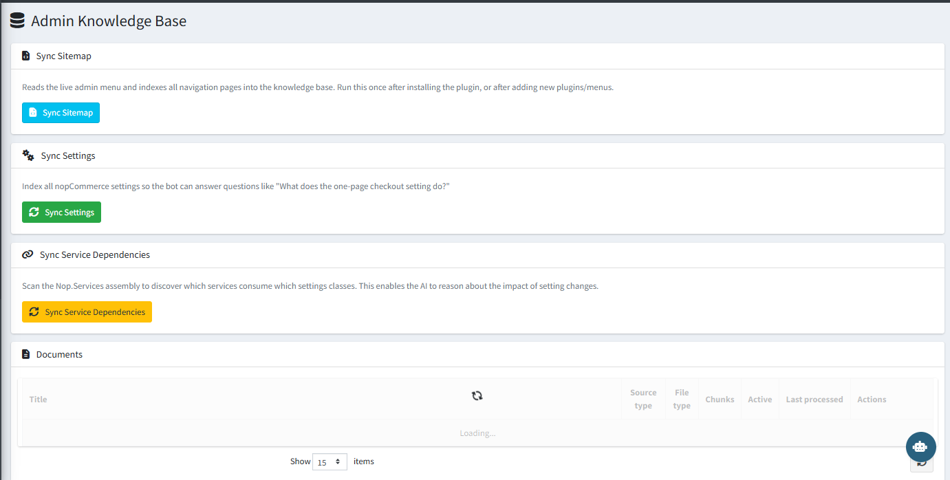950x480 pixels.
Task: Click the Active column header
Action: [x=760, y=400]
